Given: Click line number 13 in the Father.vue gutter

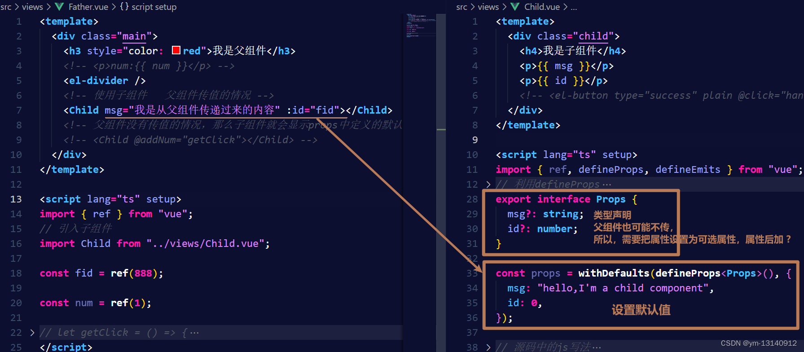Looking at the screenshot, I should click(x=16, y=199).
